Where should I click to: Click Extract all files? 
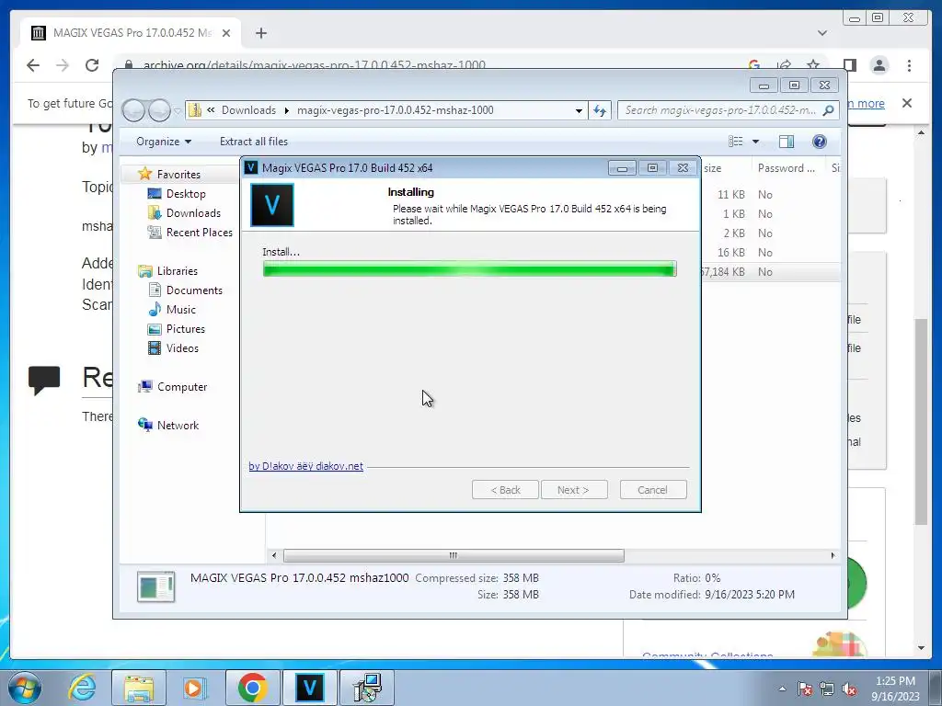[x=254, y=142]
